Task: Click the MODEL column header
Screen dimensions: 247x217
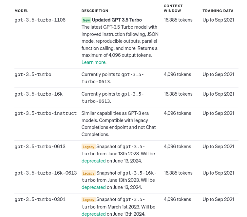Action: [21, 11]
